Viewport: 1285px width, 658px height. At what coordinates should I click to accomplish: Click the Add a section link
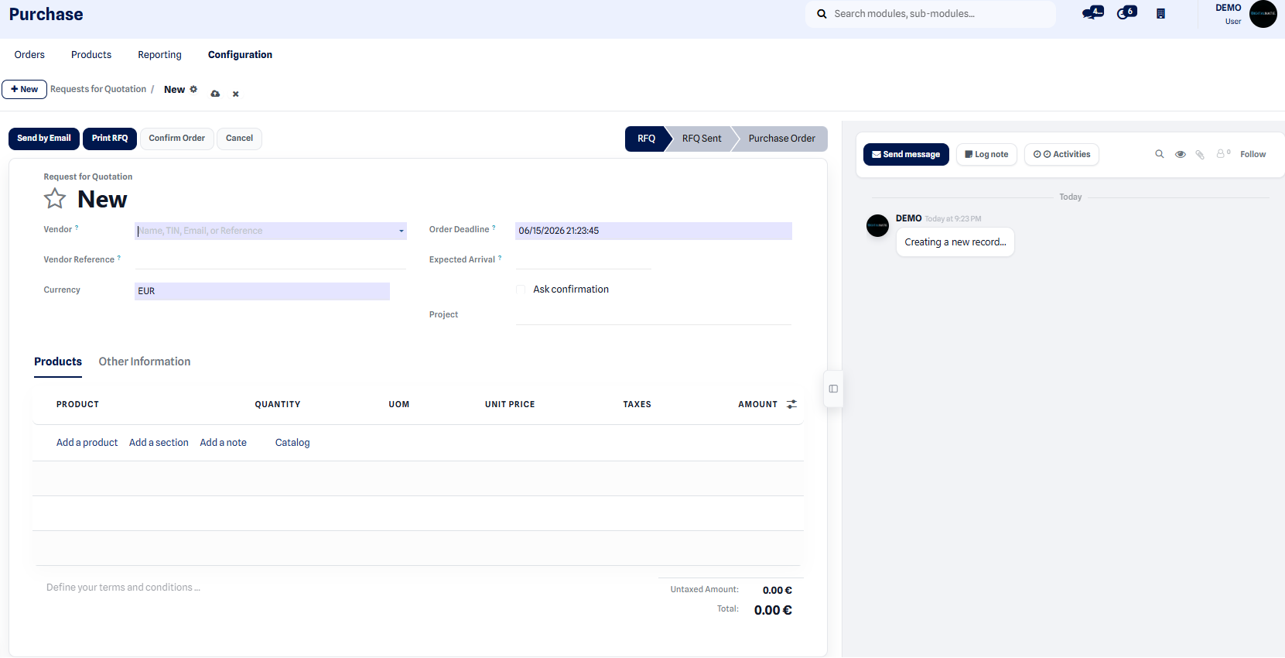click(x=159, y=443)
